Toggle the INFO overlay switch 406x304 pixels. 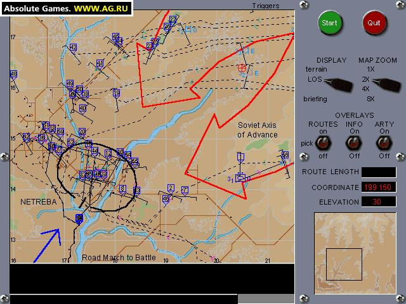(353, 143)
